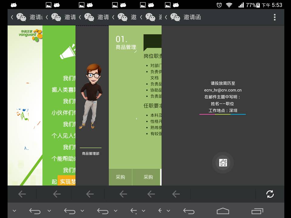Click the white megaphone icon on green page
This screenshot has width=291, height=218.
68,51
